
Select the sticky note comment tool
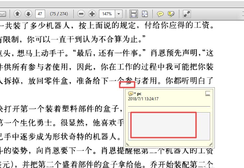pyautogui.click(x=160, y=14)
